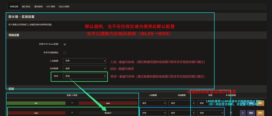This screenshot has width=272, height=116.
Task: Click the drag-handle menu icon in wan row
Action: pyautogui.click(x=243, y=113)
